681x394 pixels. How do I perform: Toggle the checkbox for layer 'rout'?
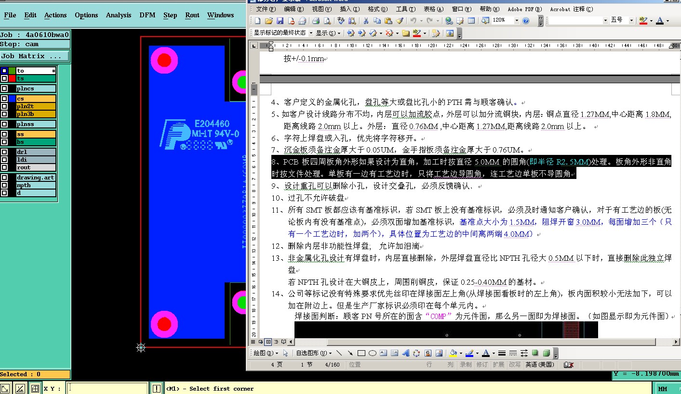pyautogui.click(x=4, y=167)
